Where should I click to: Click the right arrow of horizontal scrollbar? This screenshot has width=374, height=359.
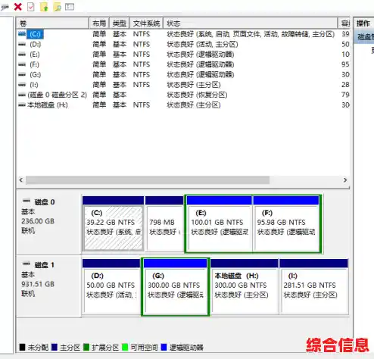pyautogui.click(x=345, y=180)
